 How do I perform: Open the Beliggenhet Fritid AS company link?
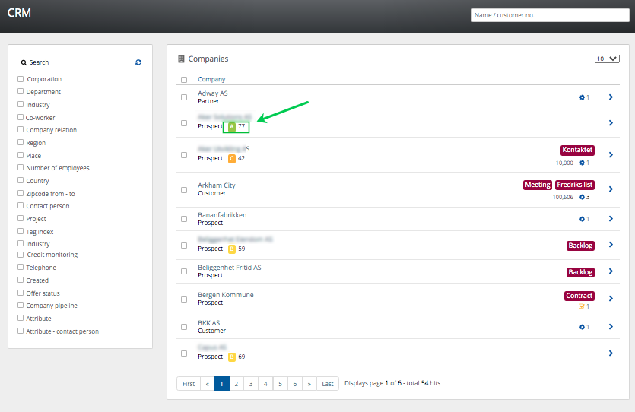229,268
